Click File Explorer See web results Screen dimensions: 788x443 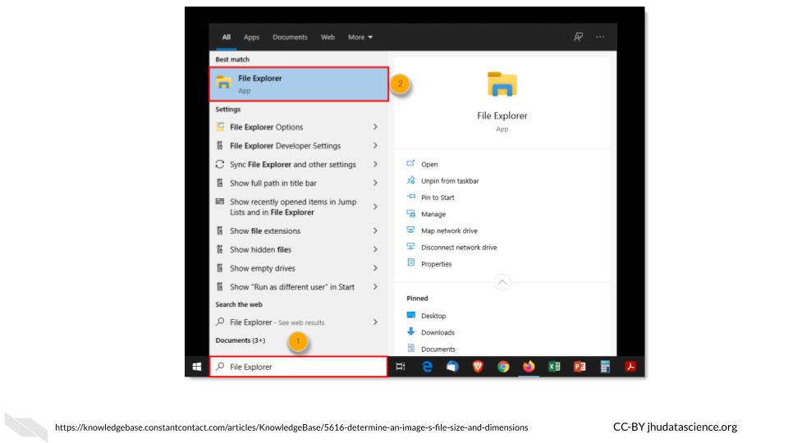click(x=277, y=322)
